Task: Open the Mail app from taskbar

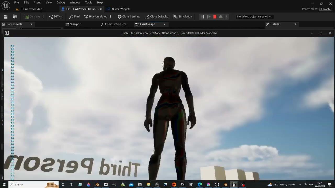Action: coord(131,184)
